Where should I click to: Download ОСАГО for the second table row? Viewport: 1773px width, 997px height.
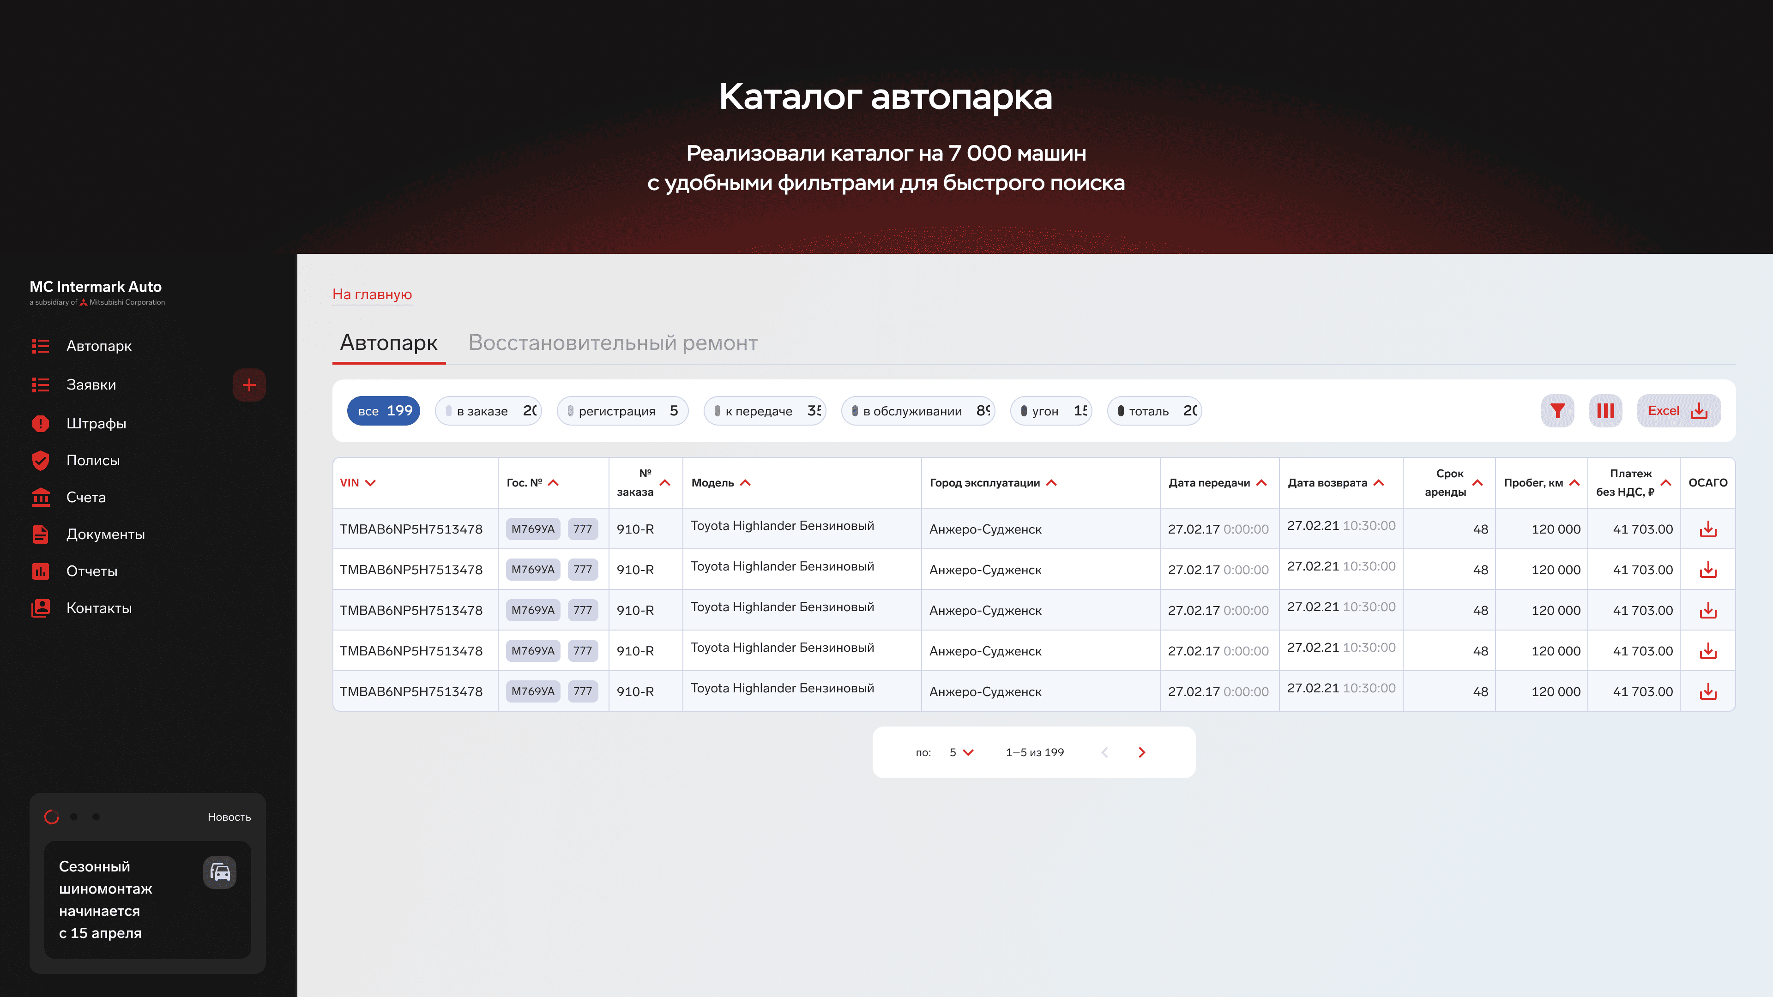click(x=1708, y=570)
